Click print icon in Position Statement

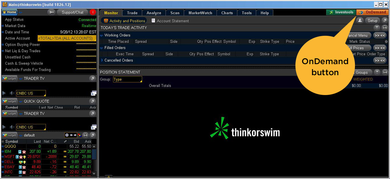click(x=385, y=72)
